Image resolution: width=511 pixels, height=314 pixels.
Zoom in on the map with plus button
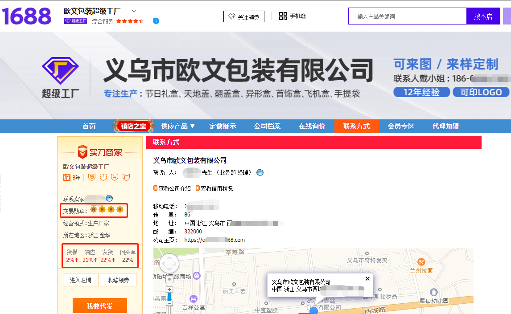(169, 290)
